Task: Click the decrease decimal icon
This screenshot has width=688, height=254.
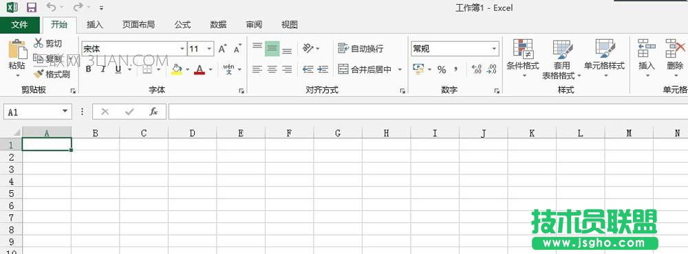Action: point(491,69)
